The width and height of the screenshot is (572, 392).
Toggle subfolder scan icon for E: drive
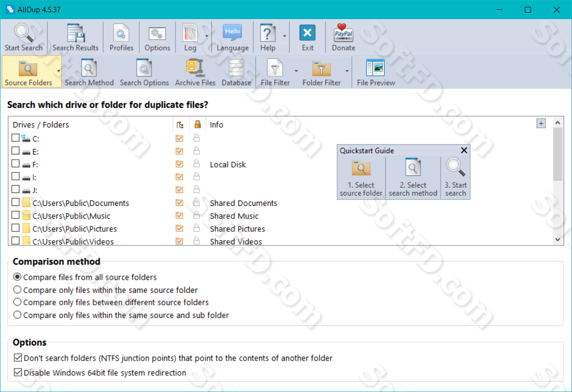(179, 151)
